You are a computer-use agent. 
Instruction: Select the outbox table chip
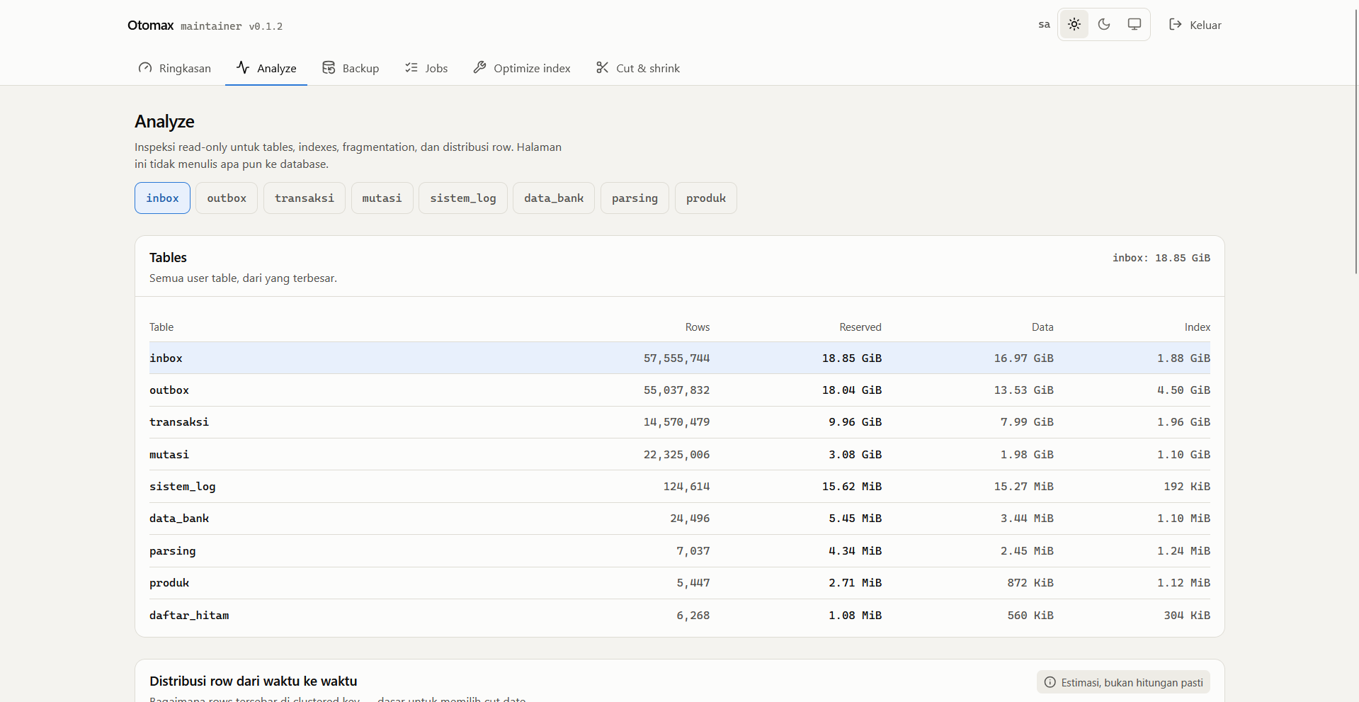(227, 198)
